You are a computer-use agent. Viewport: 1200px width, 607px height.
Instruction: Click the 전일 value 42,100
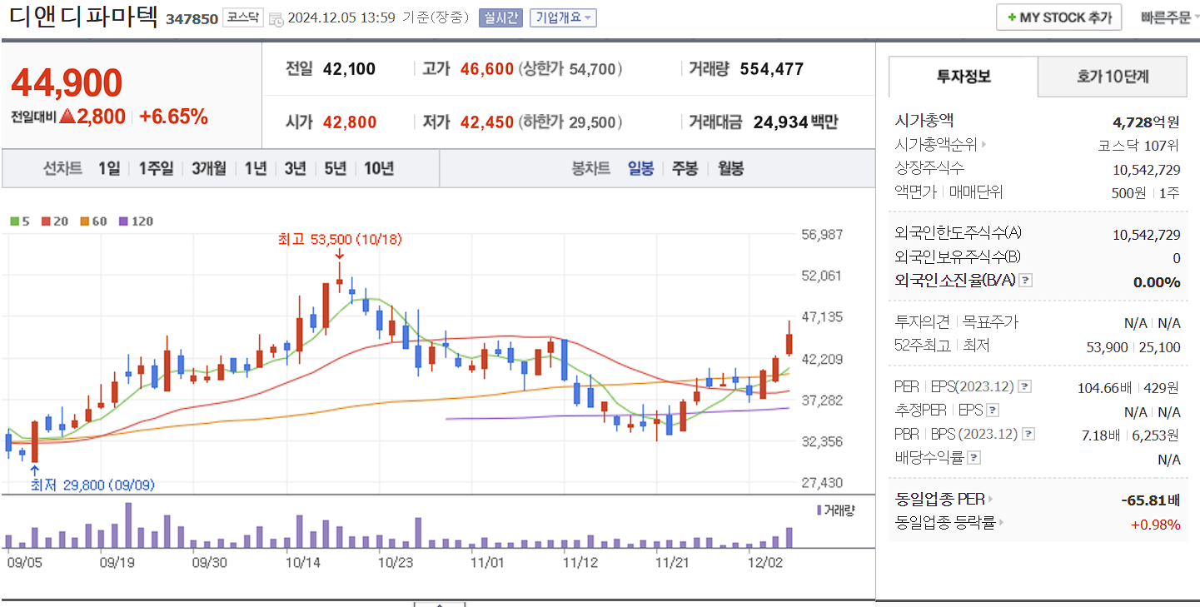[x=349, y=69]
